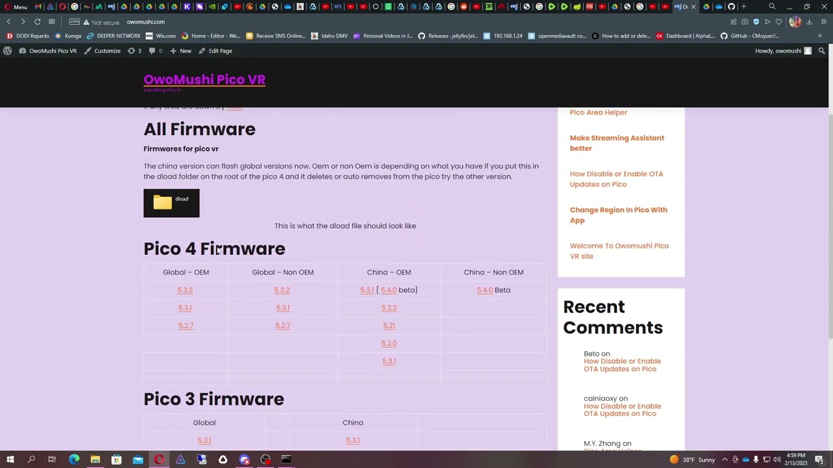Open Pico 3 China 5.3.1 link
Image resolution: width=833 pixels, height=468 pixels.
click(353, 440)
